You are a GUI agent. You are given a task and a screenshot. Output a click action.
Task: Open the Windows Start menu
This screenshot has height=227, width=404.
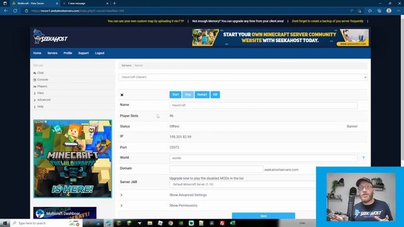pyautogui.click(x=5, y=223)
